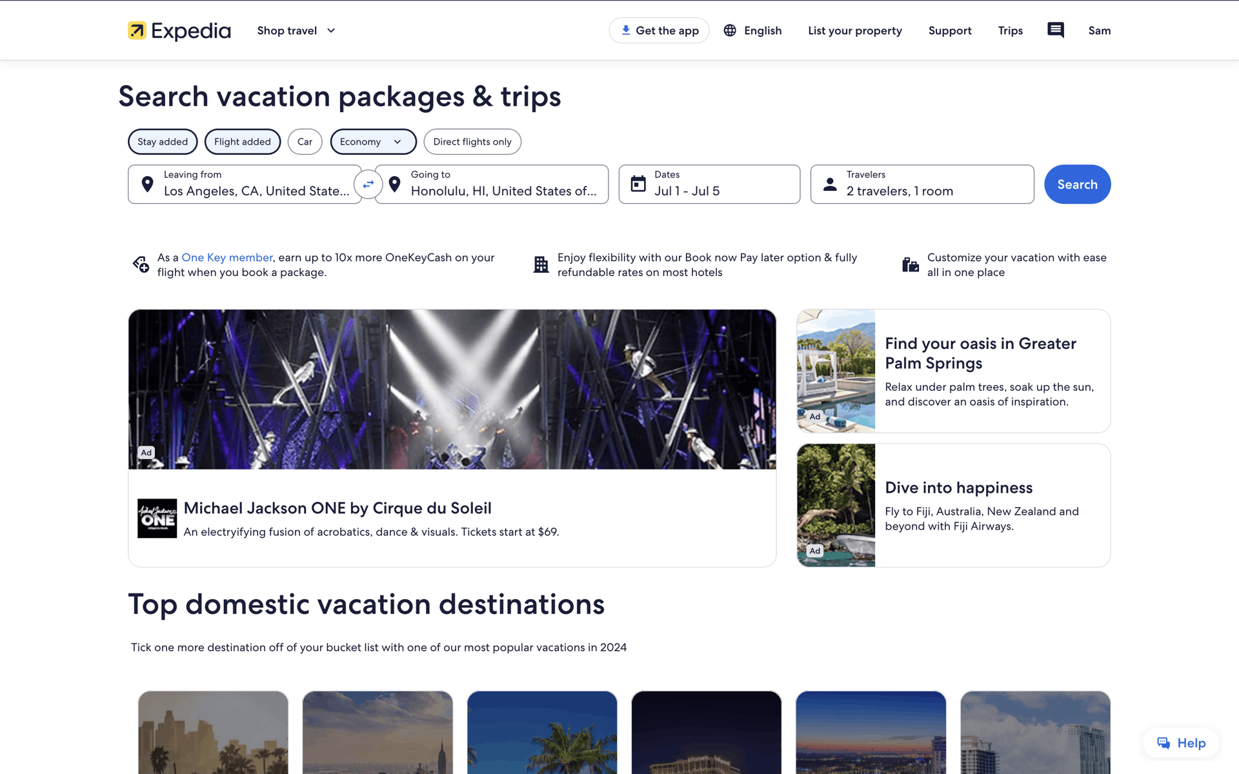1239x774 pixels.
Task: Follow the One Key member link
Action: [227, 257]
